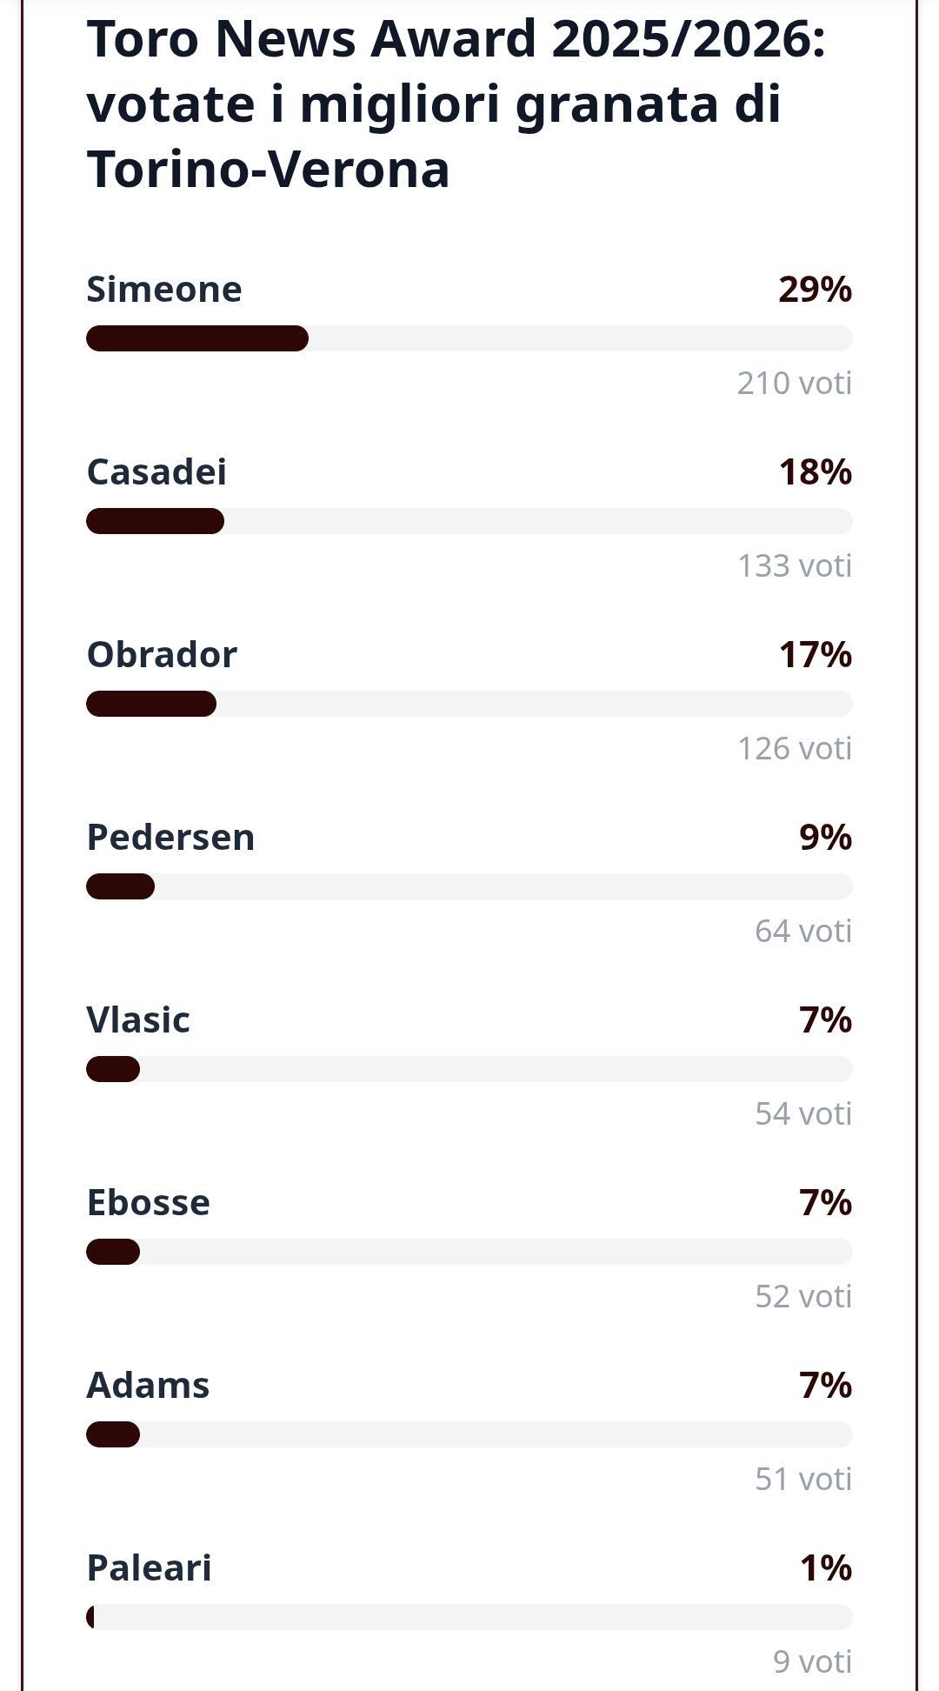
Task: Select the Casadei option label
Action: point(156,472)
